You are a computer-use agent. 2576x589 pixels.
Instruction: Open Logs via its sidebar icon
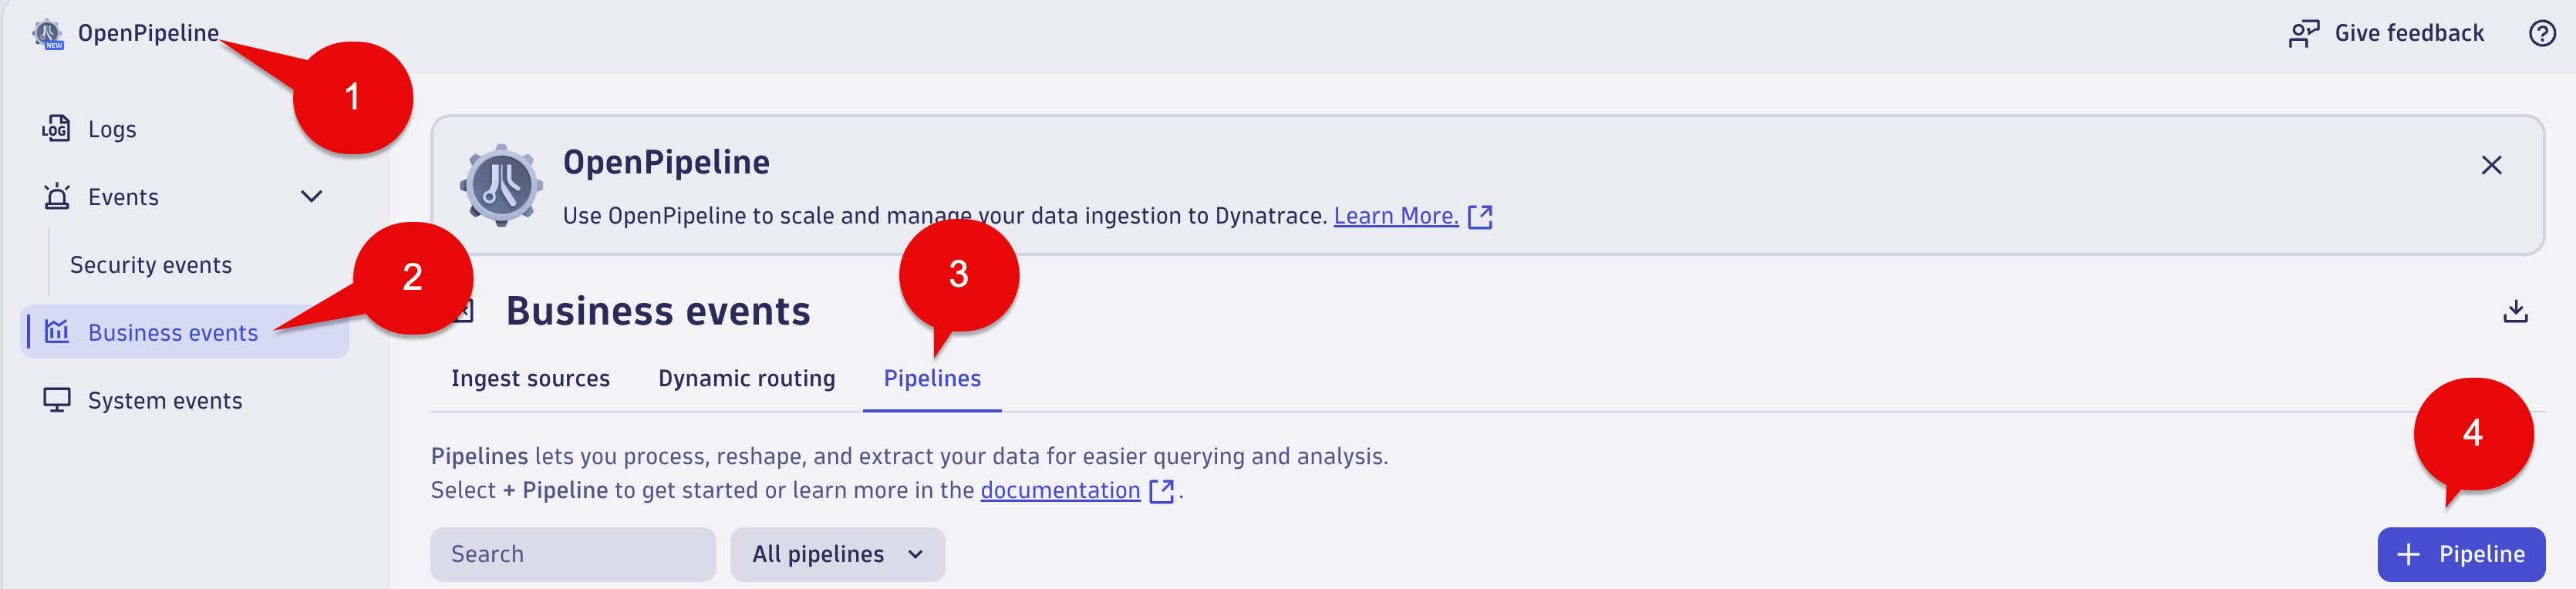pyautogui.click(x=56, y=129)
